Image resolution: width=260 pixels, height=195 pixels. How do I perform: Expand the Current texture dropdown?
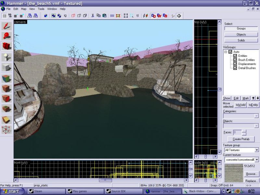click(x=256, y=160)
